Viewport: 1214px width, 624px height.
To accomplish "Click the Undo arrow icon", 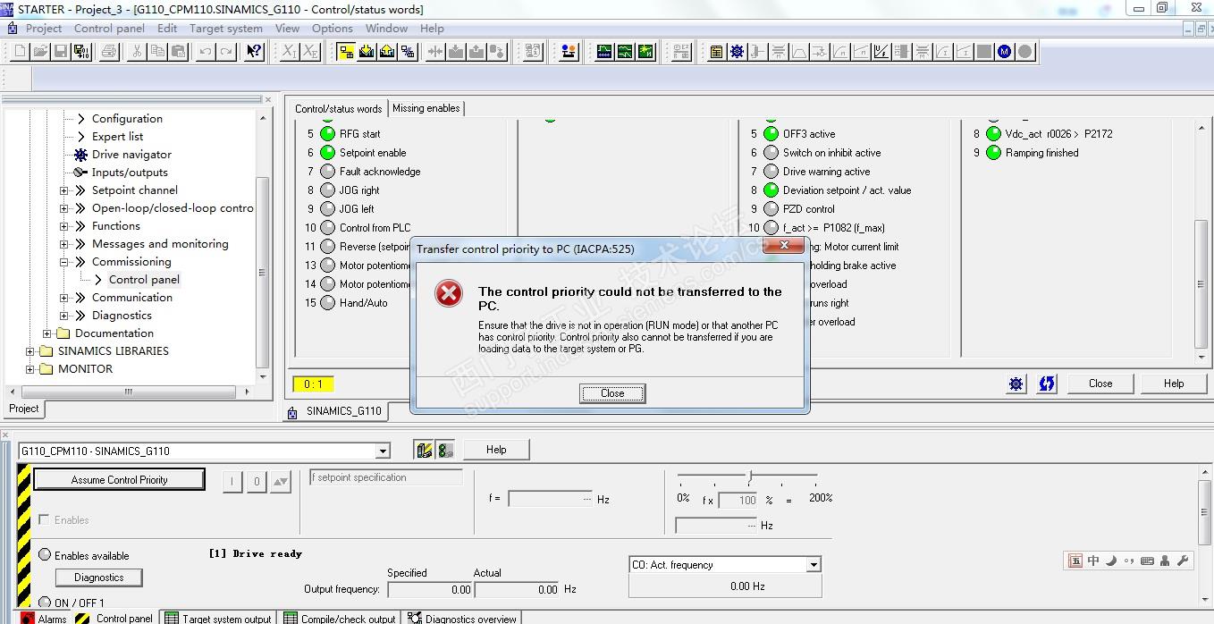I will [x=206, y=52].
